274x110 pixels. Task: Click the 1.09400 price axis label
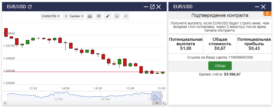pos(9,83)
